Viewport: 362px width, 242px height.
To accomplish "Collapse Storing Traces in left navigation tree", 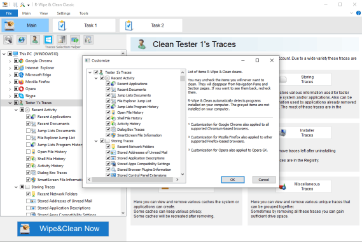I will point(16,187).
